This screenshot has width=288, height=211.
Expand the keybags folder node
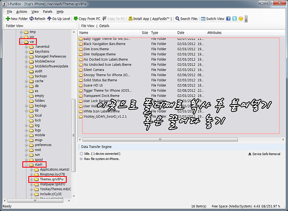(26, 105)
